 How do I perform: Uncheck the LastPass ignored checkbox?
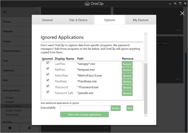click(x=48, y=63)
